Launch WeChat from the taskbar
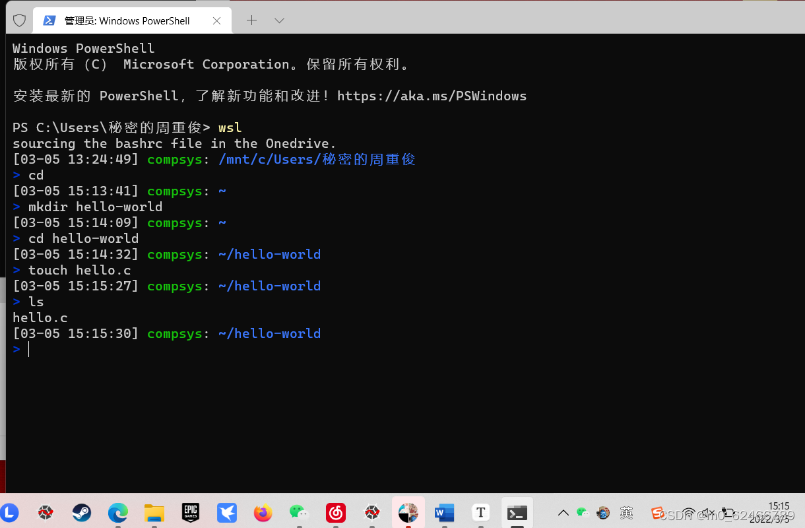 point(299,512)
